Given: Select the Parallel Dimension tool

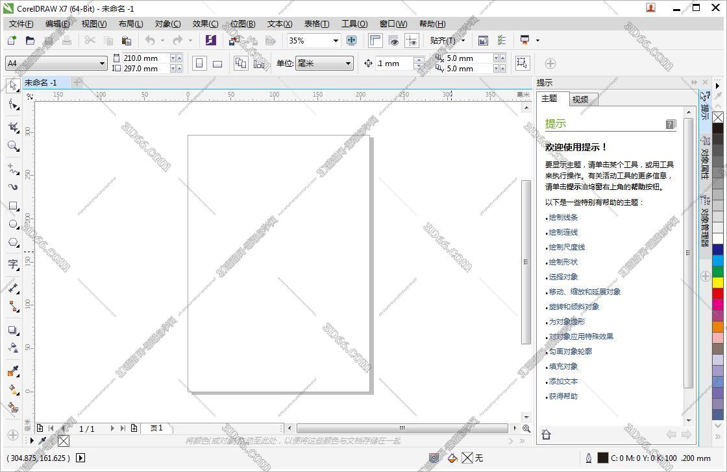Looking at the screenshot, I should pyautogui.click(x=13, y=288).
